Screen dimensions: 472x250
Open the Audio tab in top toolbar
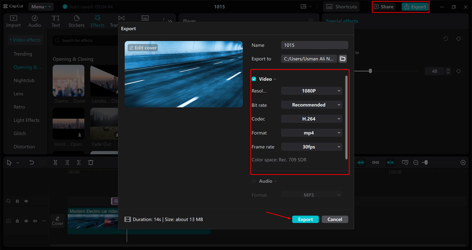[35, 21]
